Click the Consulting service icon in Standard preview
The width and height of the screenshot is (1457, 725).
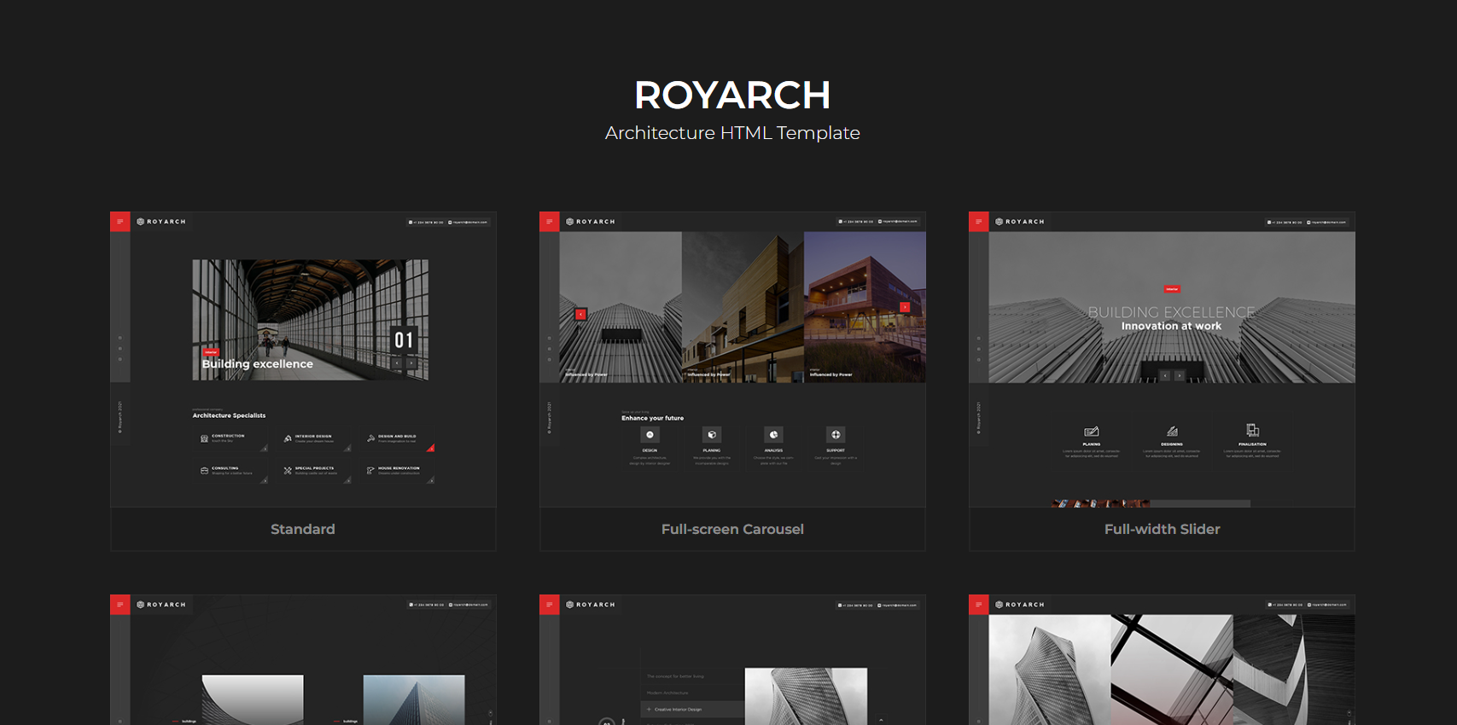(204, 470)
